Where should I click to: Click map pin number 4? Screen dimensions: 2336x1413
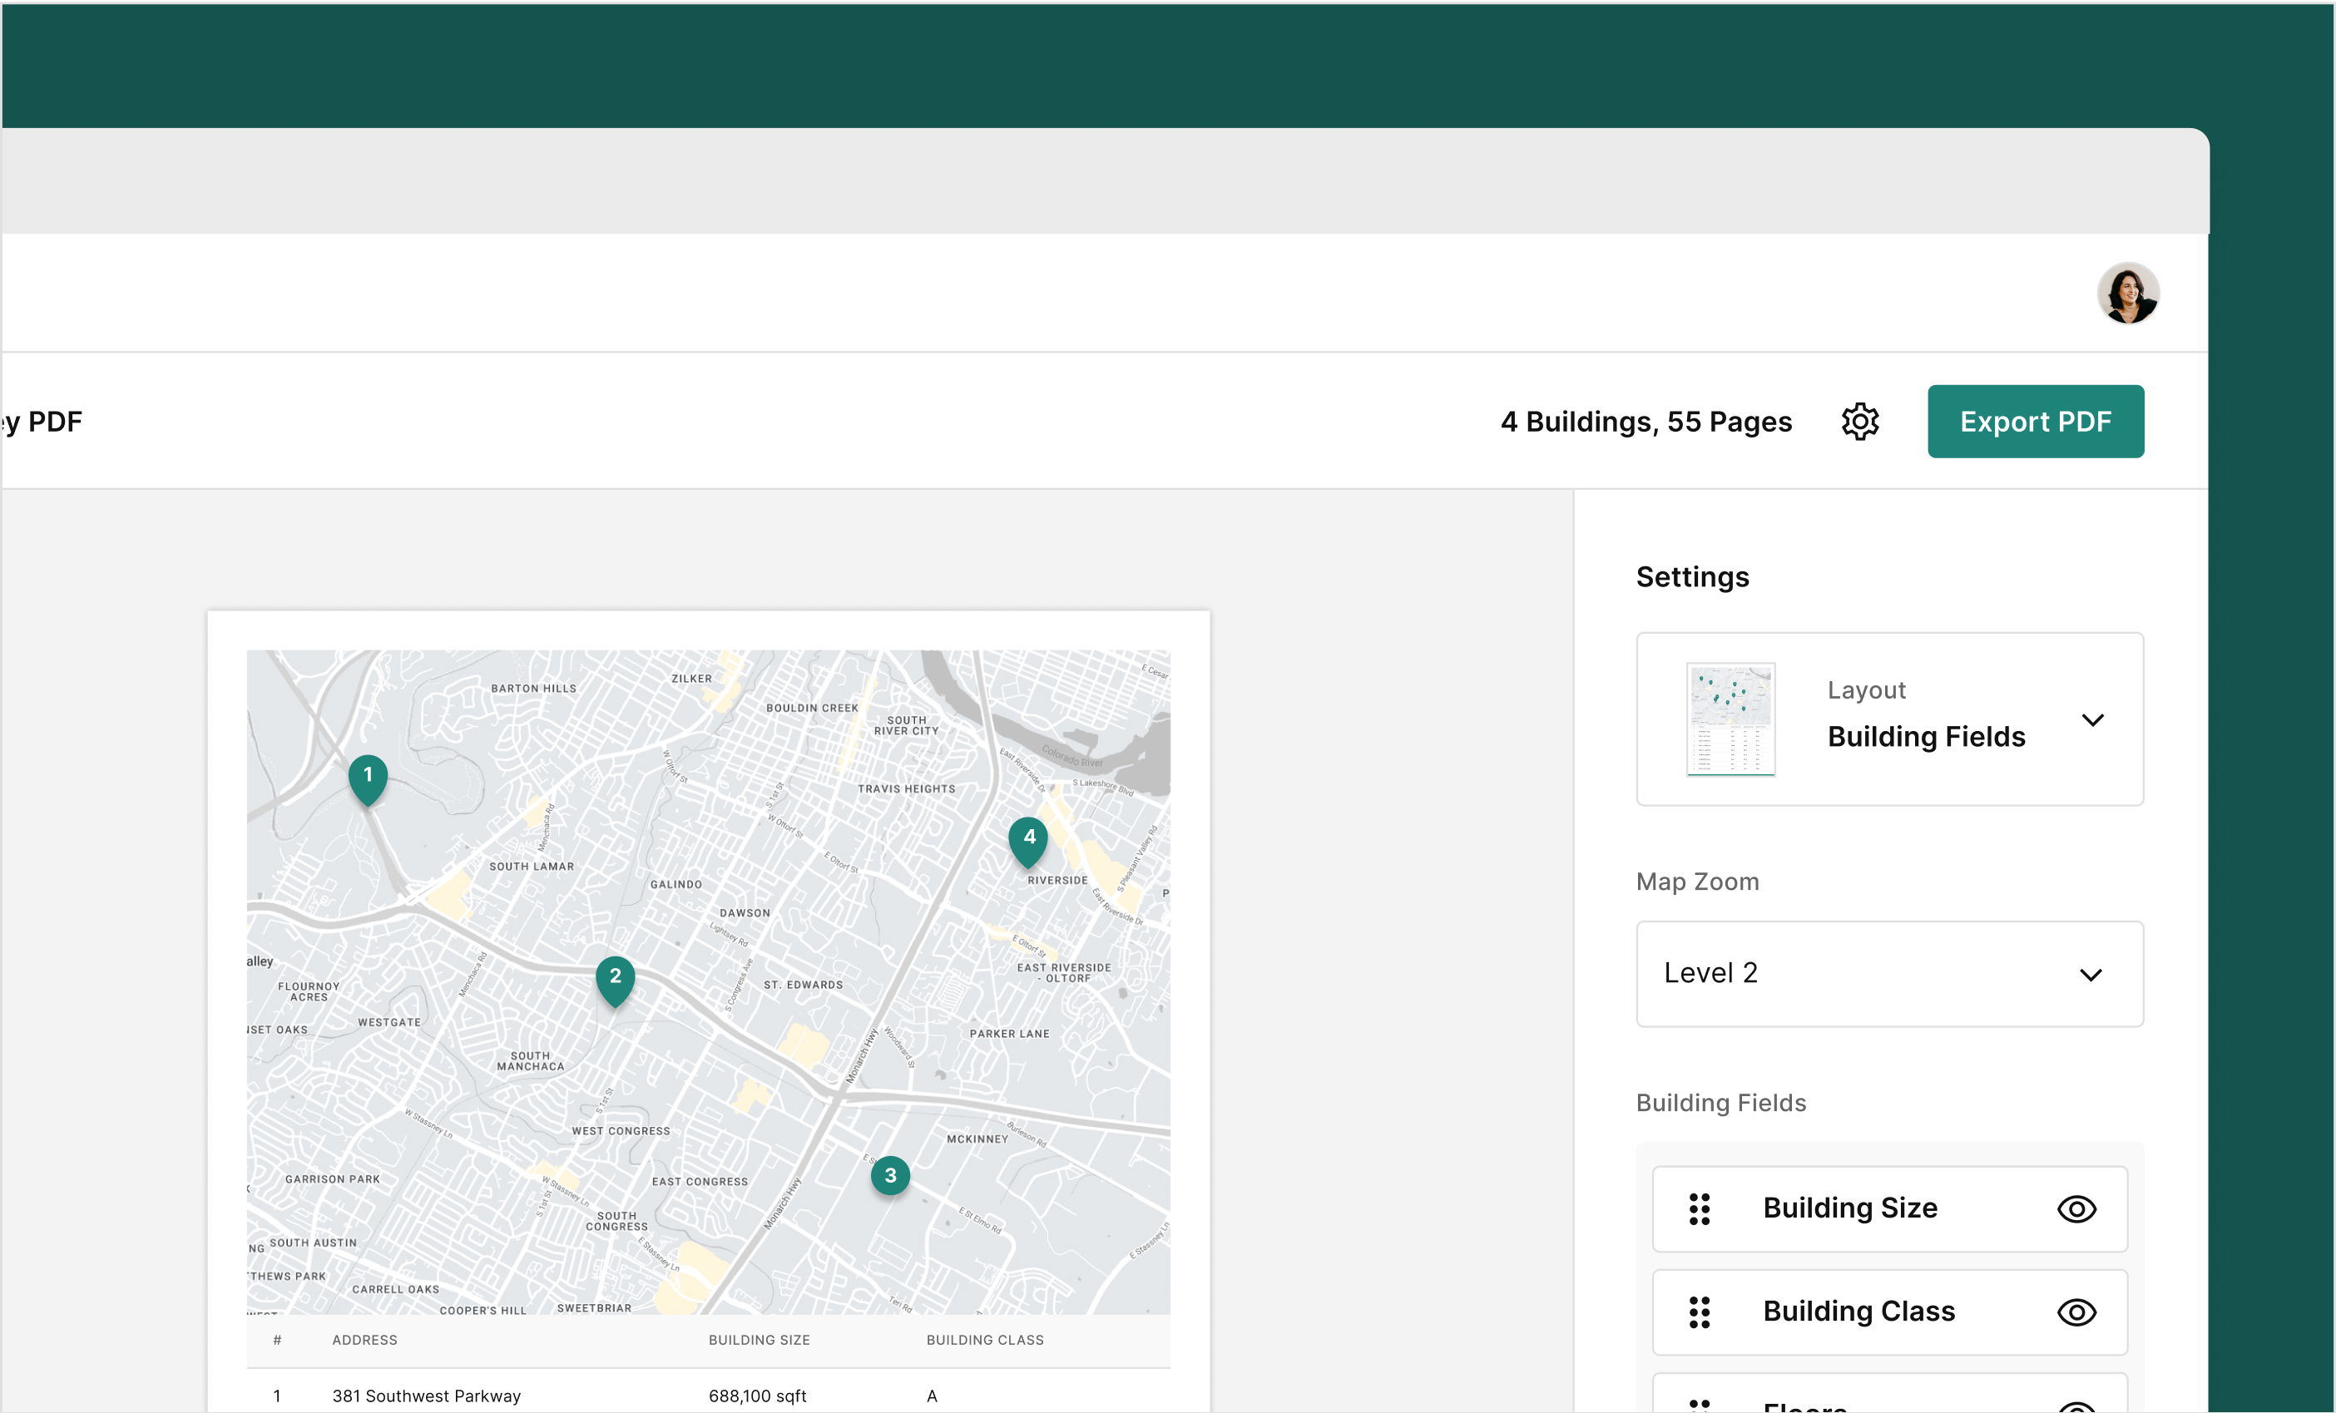tap(1028, 838)
